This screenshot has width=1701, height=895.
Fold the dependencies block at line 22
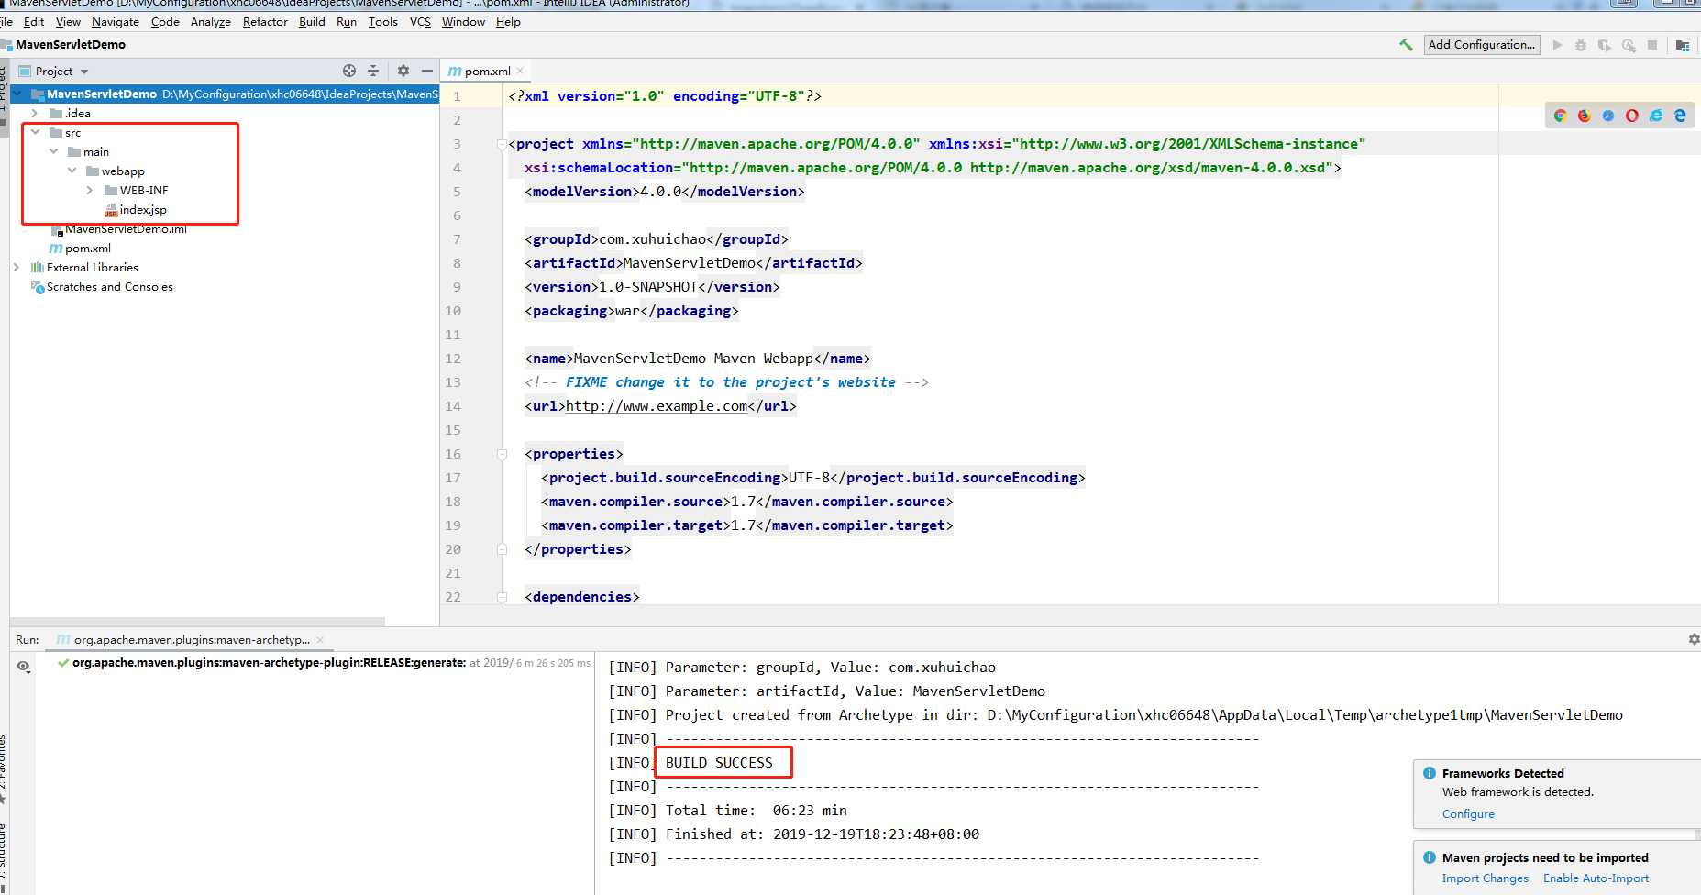point(502,597)
